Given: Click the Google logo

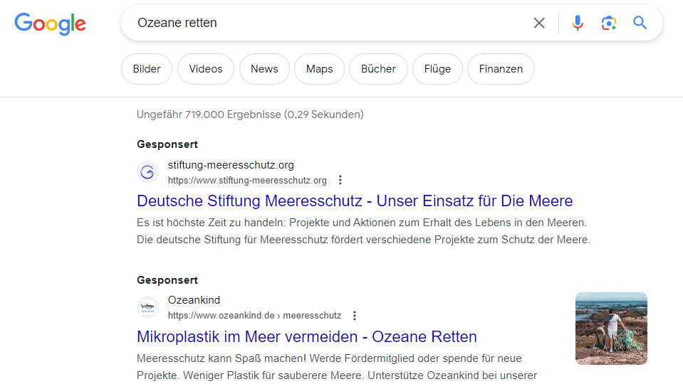Looking at the screenshot, I should click(x=50, y=23).
